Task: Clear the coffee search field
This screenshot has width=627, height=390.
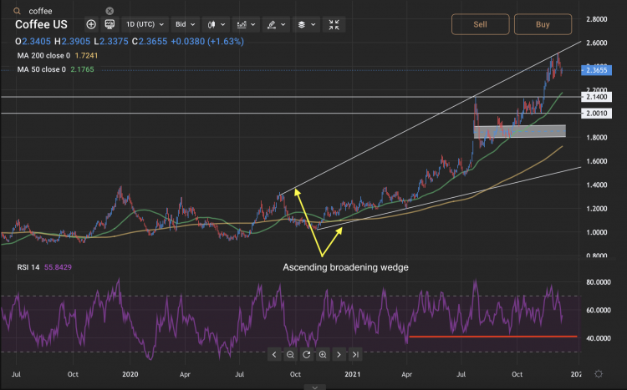Action: tap(110, 11)
